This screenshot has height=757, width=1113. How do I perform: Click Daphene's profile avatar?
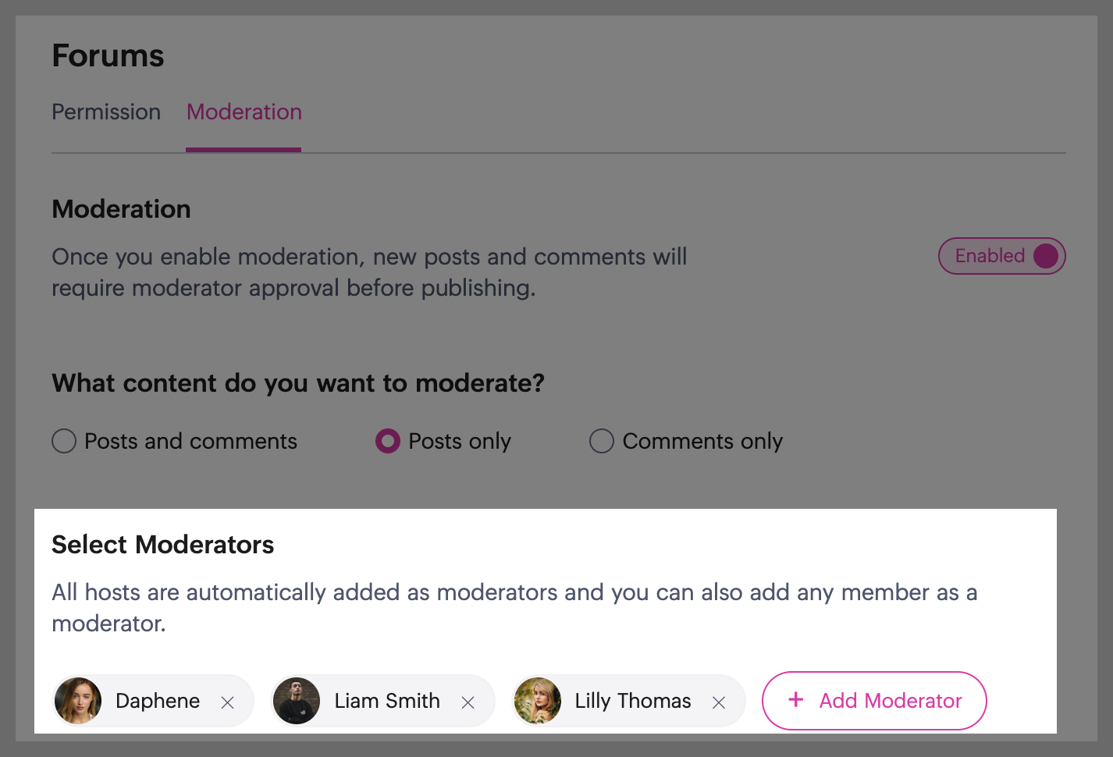78,701
